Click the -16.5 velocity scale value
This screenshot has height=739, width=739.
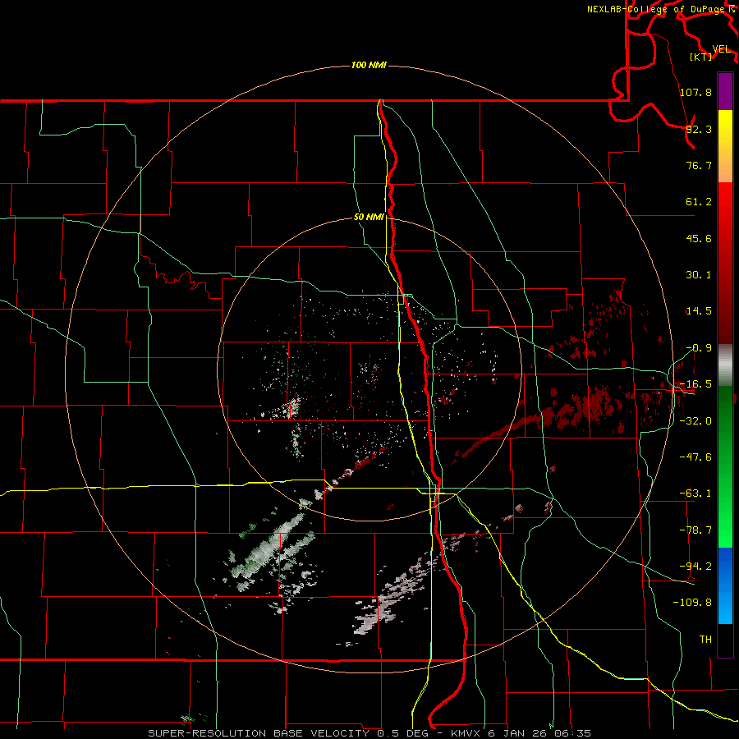click(695, 384)
